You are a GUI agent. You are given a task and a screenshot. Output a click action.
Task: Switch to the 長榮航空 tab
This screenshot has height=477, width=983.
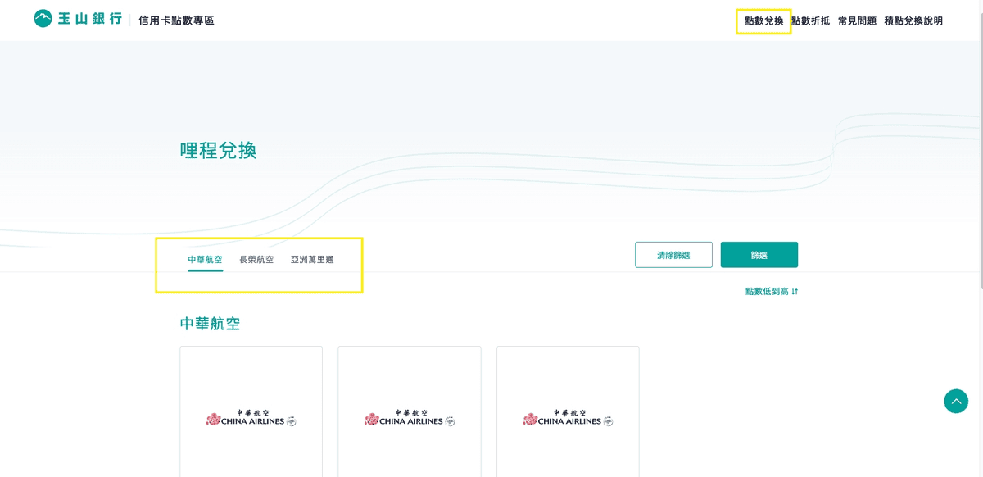pos(256,260)
